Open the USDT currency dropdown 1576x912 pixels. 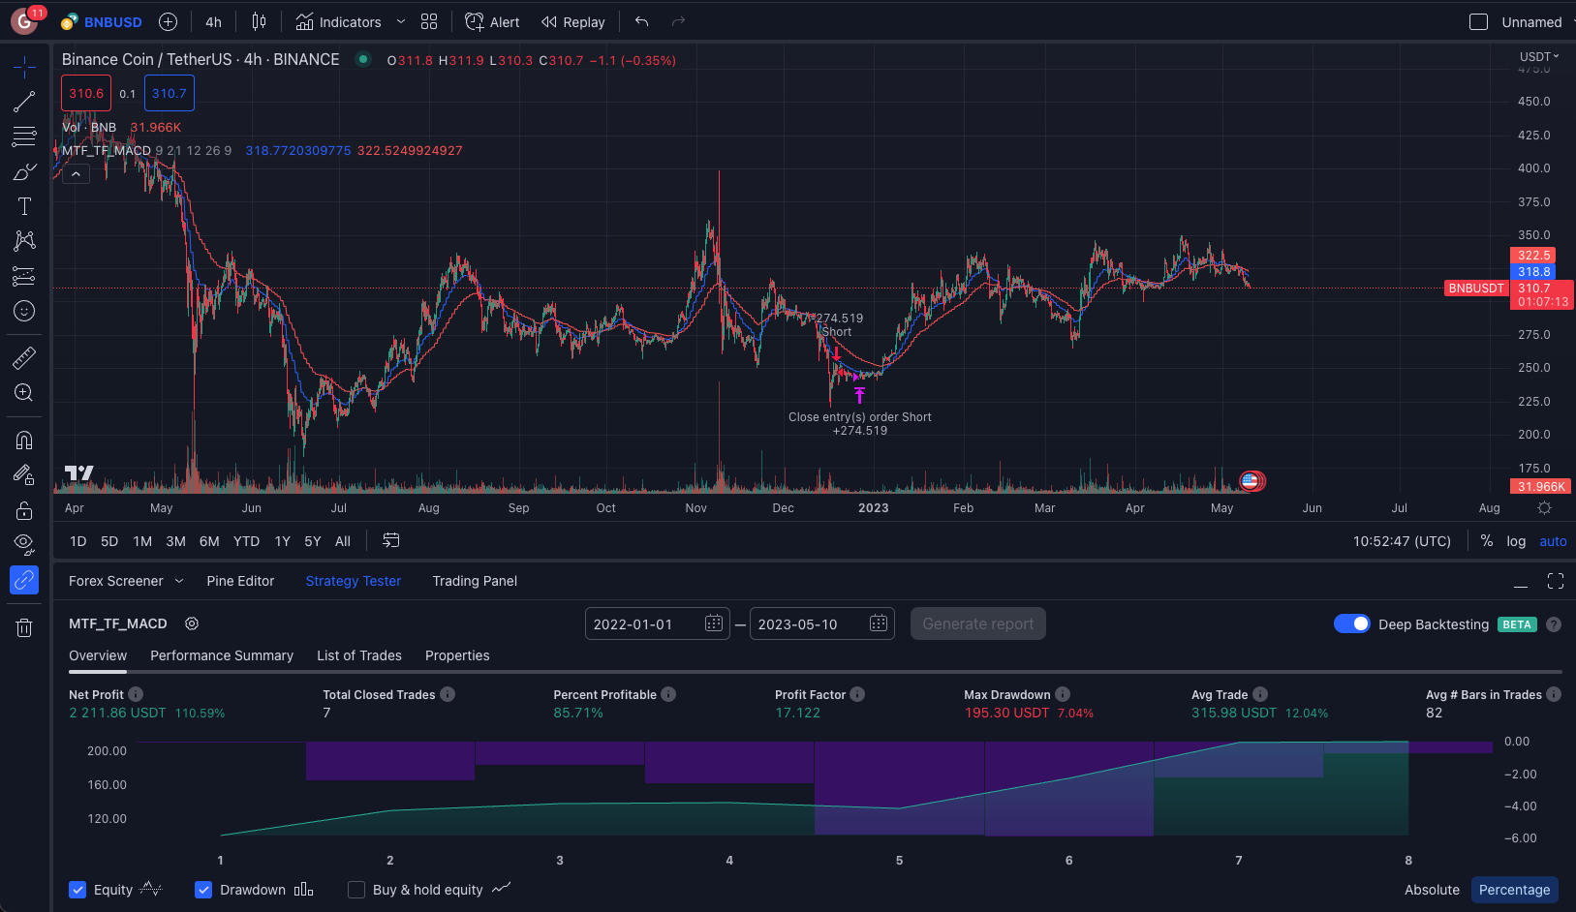(x=1539, y=56)
